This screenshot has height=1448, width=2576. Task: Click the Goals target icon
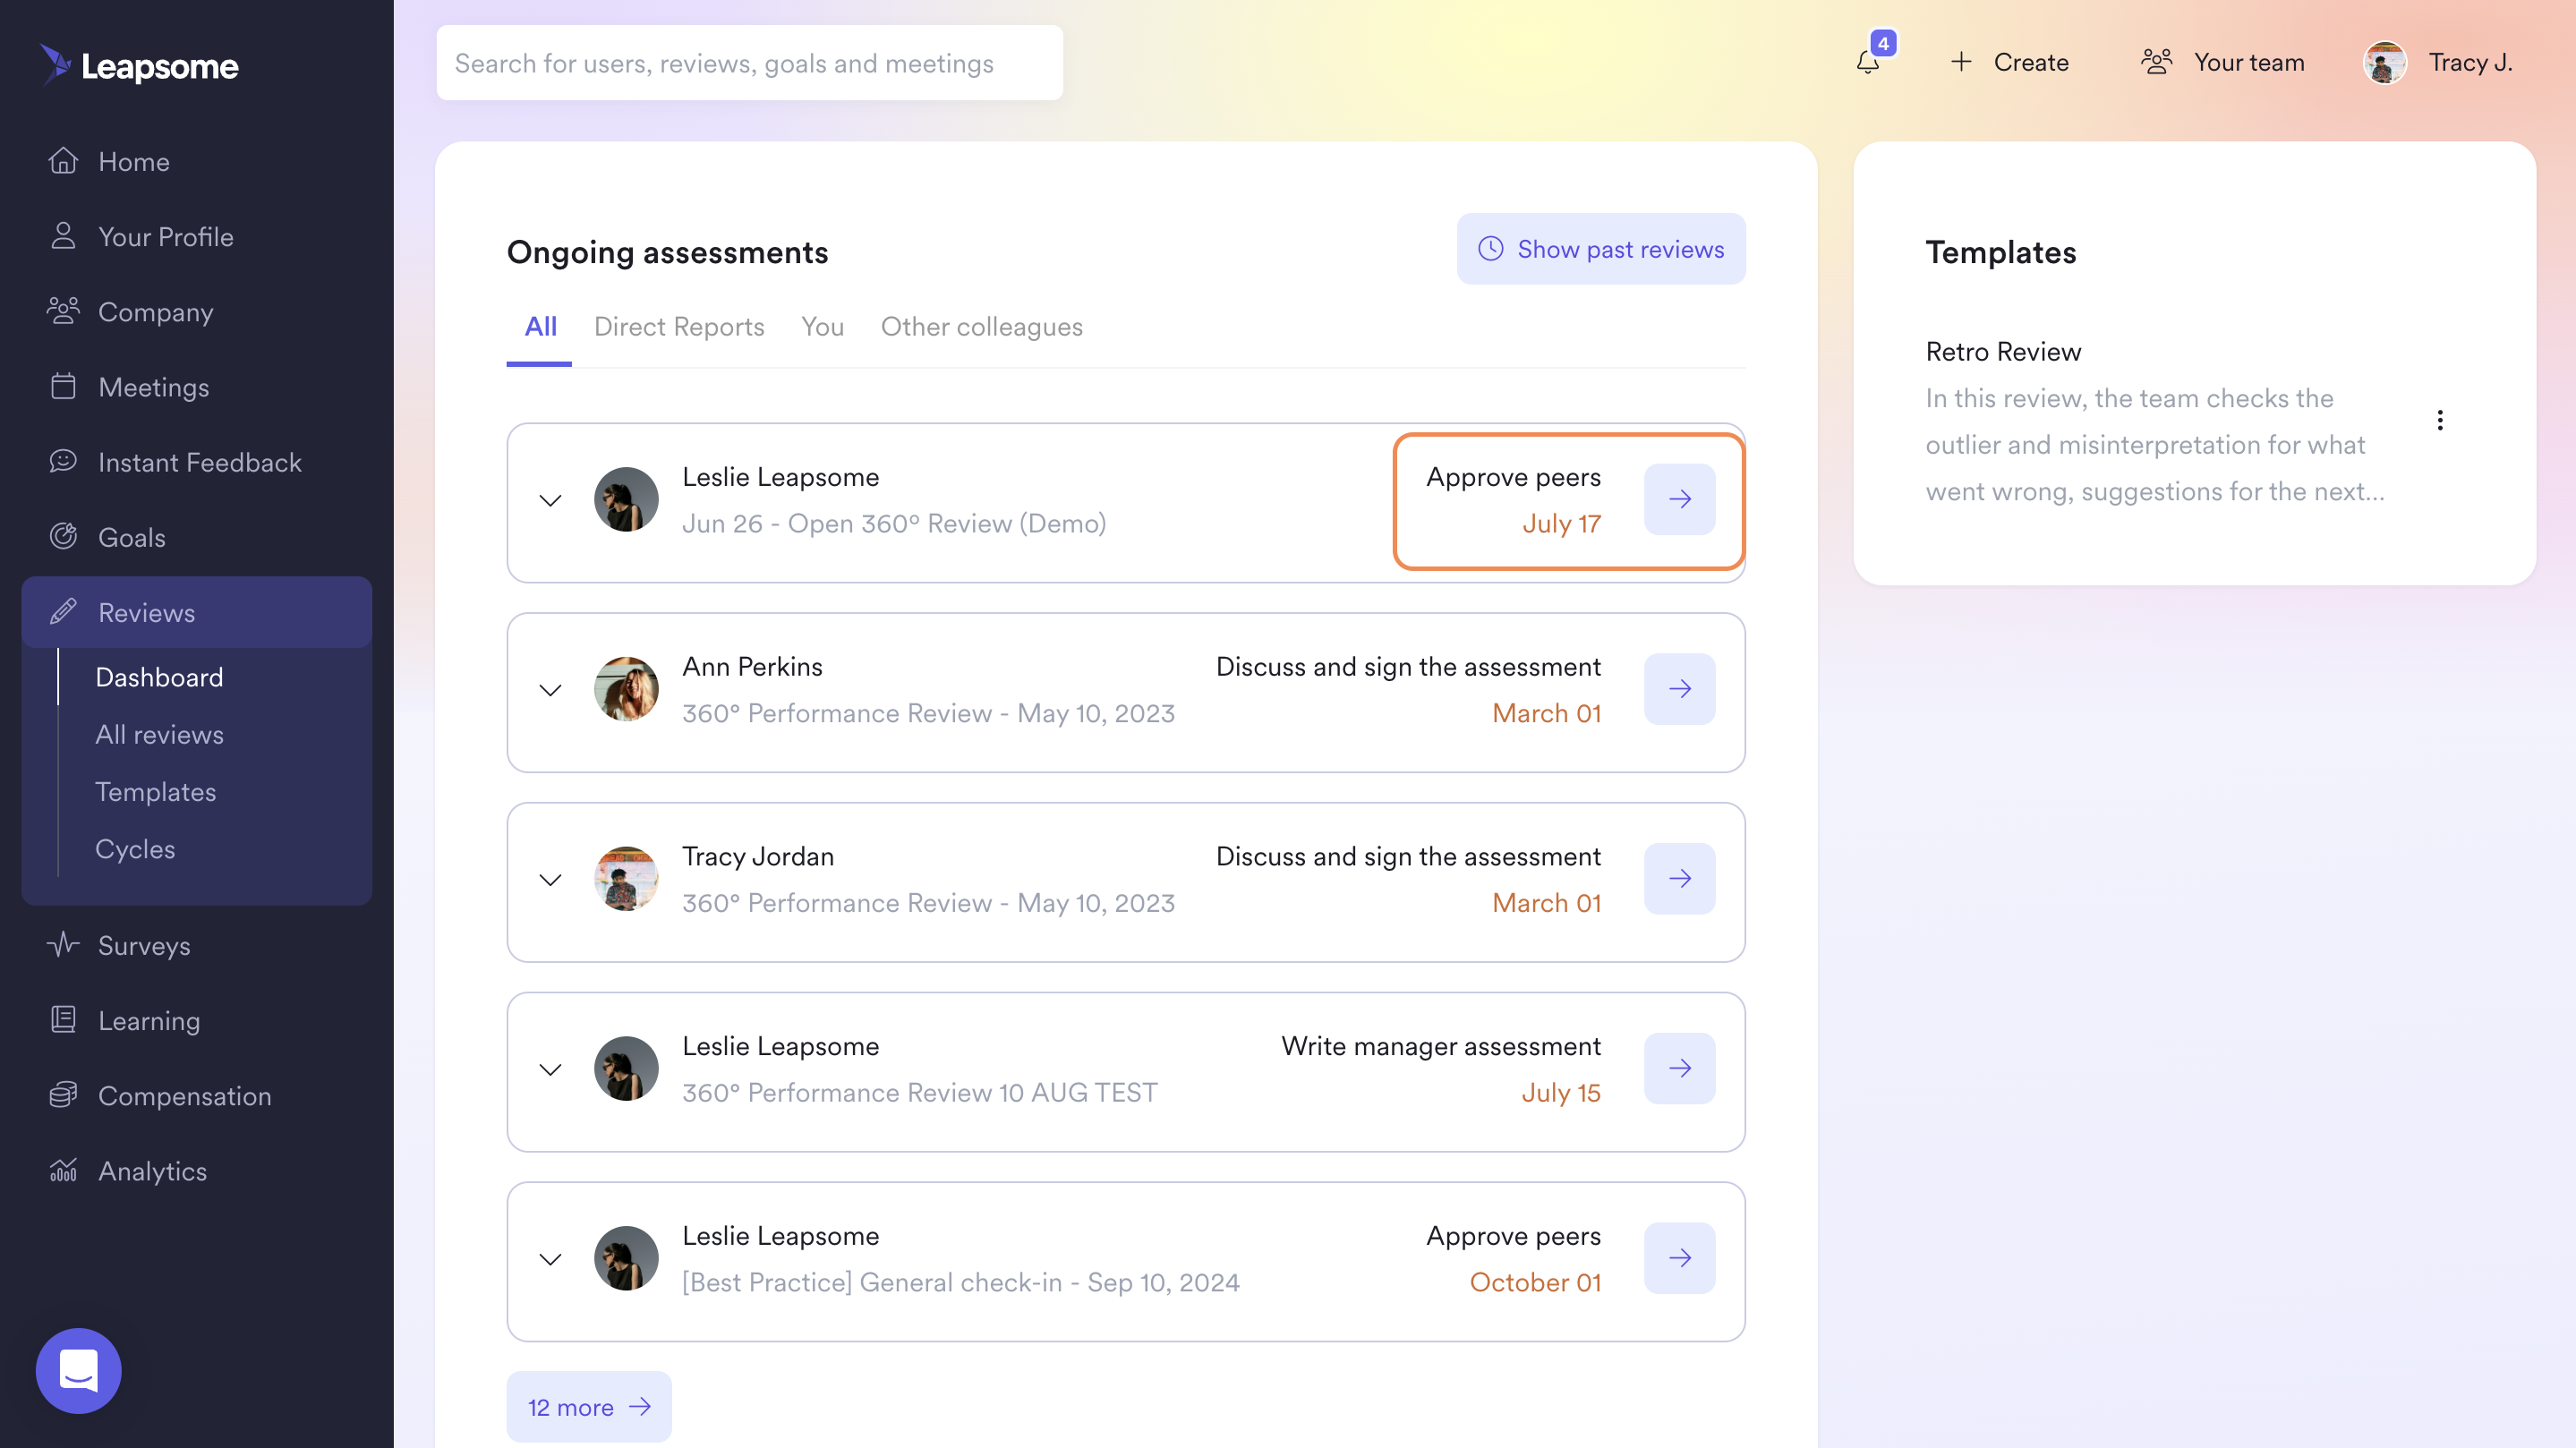(63, 537)
